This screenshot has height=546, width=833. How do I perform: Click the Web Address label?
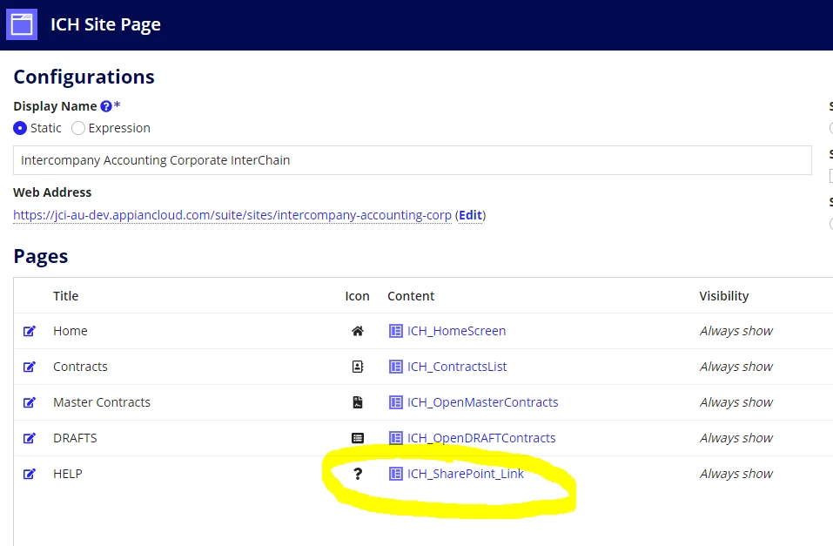pos(52,192)
